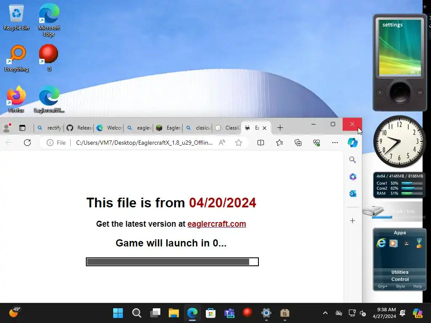Screen dimensions: 431x323
Task: Select the Everything desktop shortcut
Action: point(16,58)
